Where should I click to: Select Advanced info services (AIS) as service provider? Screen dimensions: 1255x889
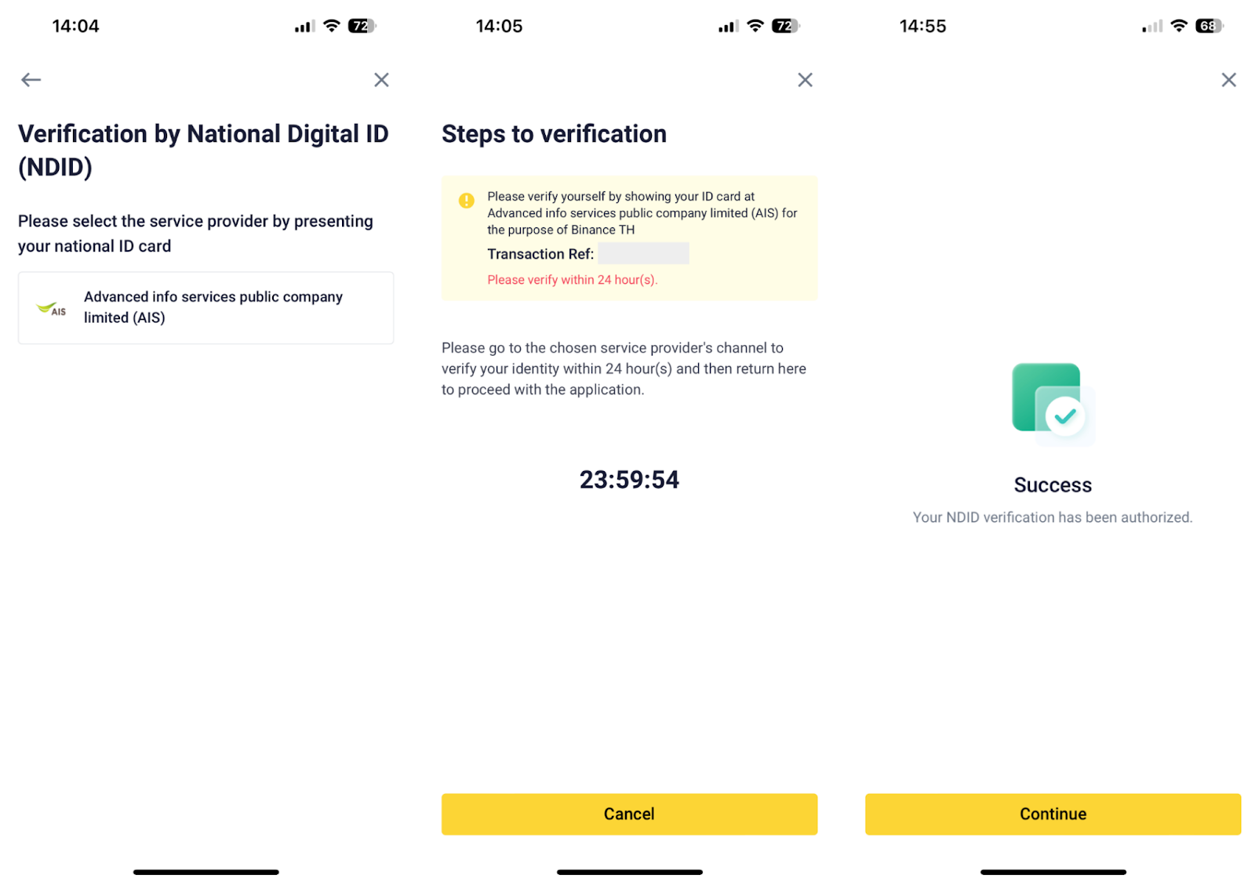tap(206, 307)
